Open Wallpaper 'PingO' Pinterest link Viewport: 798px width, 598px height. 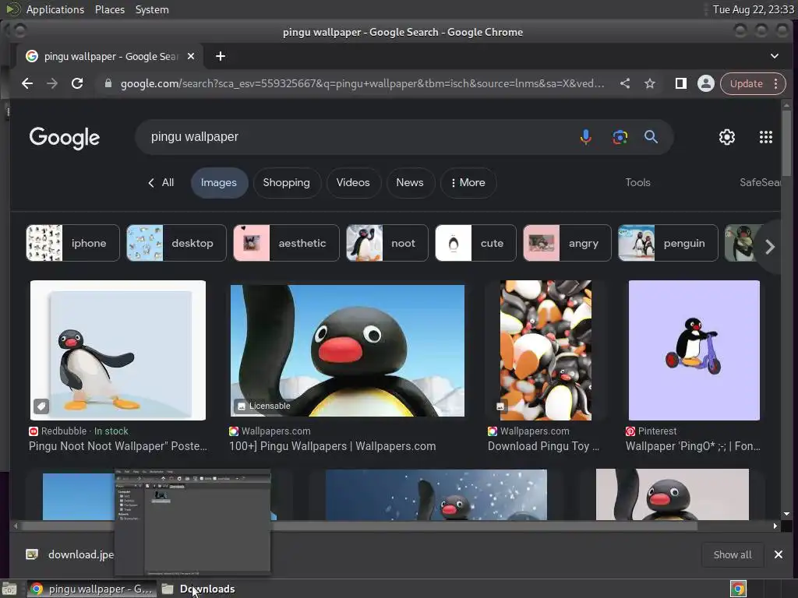click(693, 446)
